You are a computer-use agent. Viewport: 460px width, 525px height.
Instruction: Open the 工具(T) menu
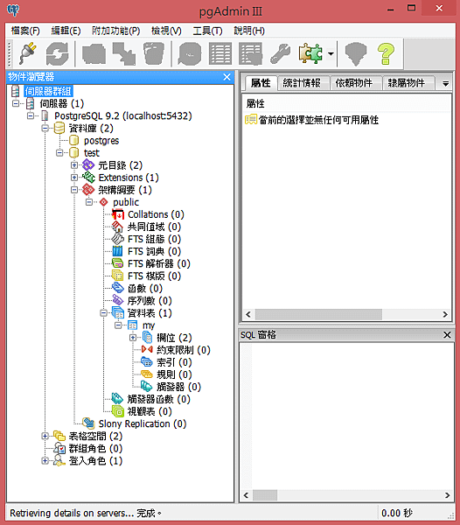207,31
